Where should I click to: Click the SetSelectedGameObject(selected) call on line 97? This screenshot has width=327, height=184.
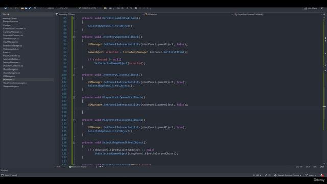119,63
